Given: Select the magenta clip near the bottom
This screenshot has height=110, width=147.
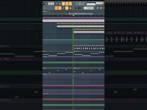Looking at the screenshot, I should tap(73, 86).
